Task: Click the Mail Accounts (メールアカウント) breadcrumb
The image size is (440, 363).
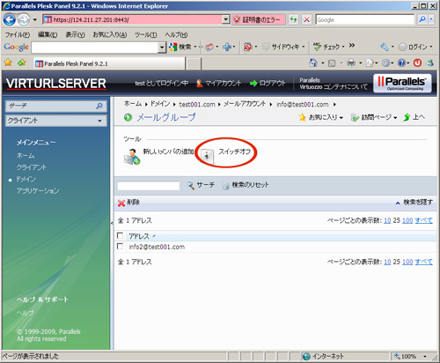Action: (x=245, y=104)
